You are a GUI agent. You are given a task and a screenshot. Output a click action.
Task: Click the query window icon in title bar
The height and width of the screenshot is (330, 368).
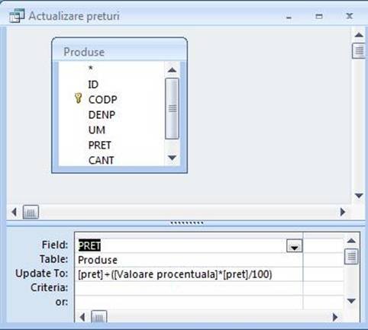pos(17,15)
